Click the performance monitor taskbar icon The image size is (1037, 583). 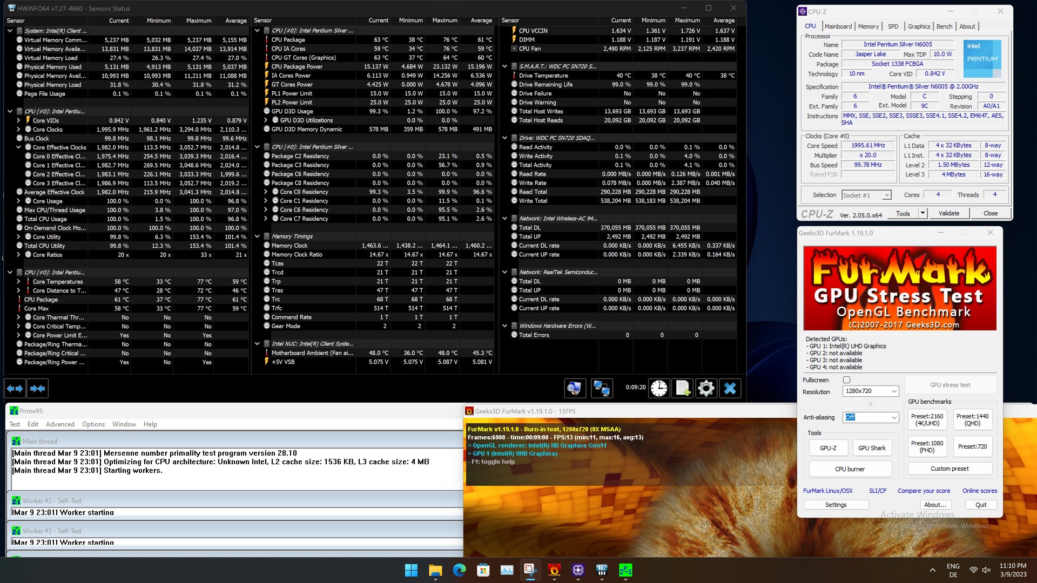point(507,570)
